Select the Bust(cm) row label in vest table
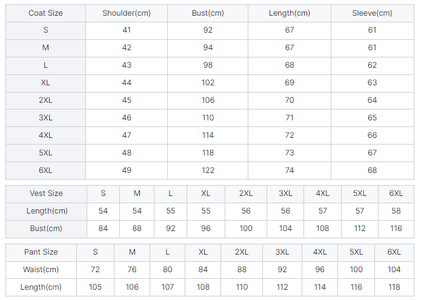This screenshot has width=421, height=300. (x=47, y=229)
